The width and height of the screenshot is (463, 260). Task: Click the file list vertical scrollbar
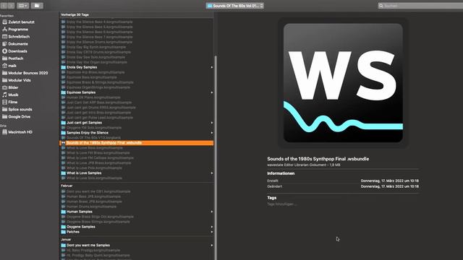click(216, 157)
